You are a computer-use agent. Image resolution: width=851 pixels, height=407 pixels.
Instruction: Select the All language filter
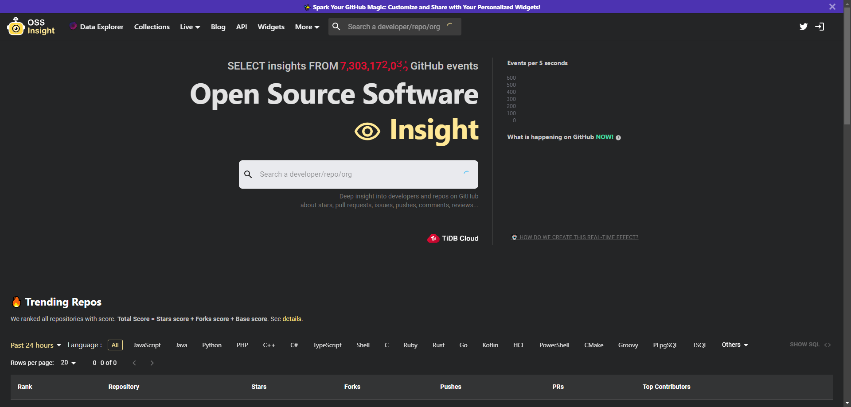(115, 345)
